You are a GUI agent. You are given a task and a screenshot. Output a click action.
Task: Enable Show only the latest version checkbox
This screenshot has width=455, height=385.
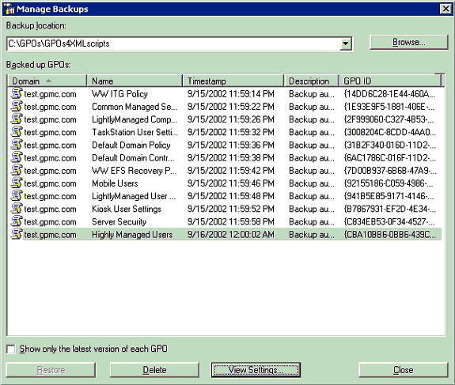pyautogui.click(x=11, y=349)
